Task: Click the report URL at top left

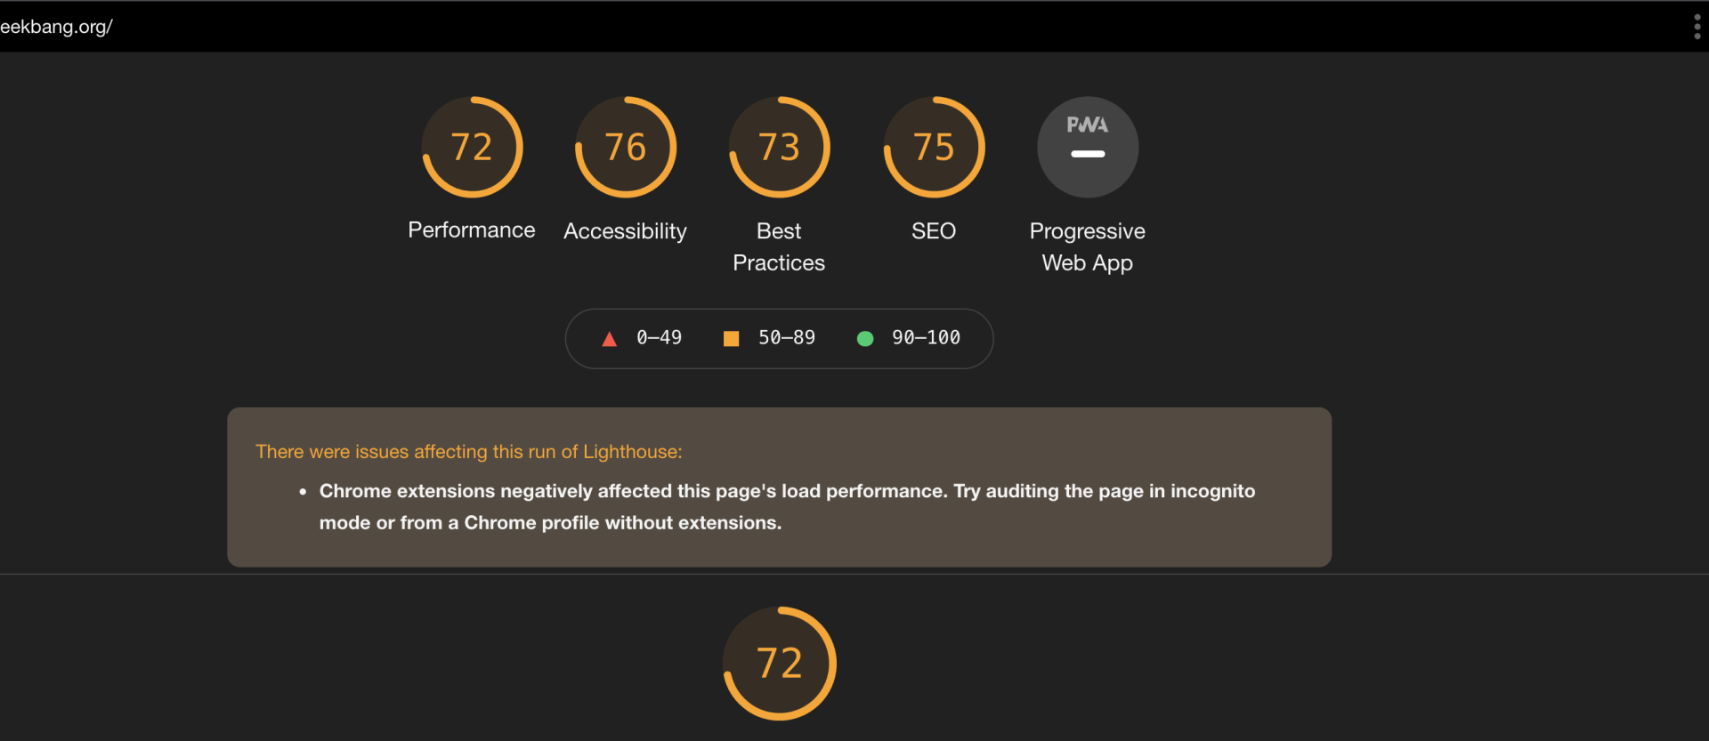Action: point(56,27)
